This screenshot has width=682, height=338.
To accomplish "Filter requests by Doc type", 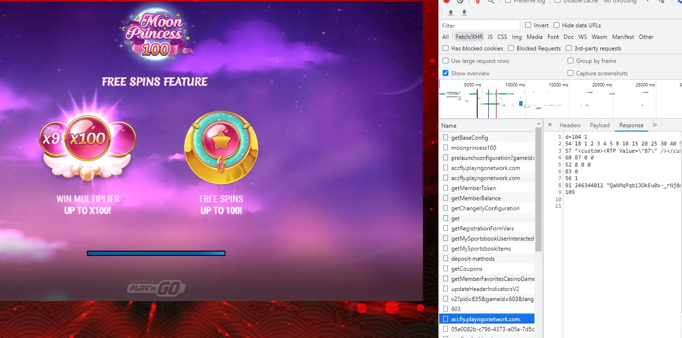I will [569, 37].
